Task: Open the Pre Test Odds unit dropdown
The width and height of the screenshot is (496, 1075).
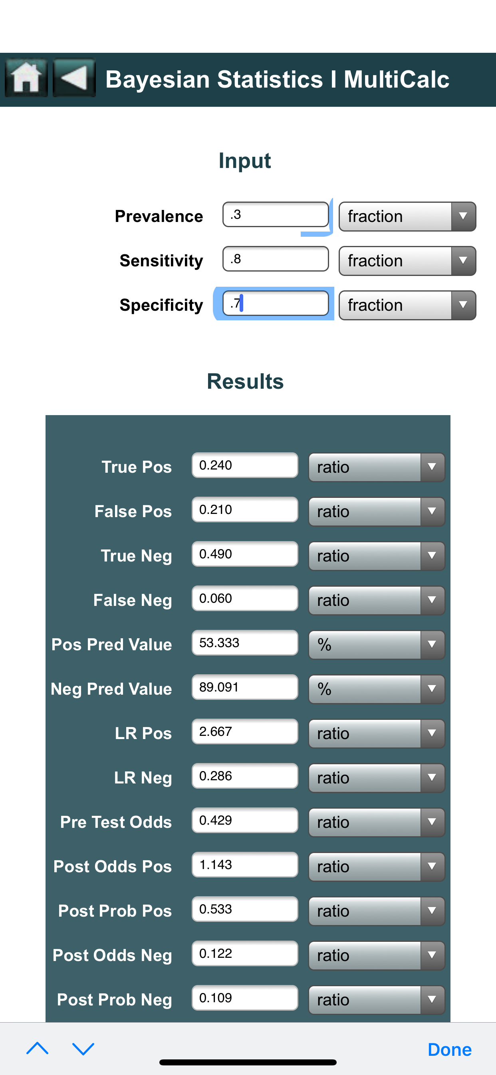Action: (376, 822)
